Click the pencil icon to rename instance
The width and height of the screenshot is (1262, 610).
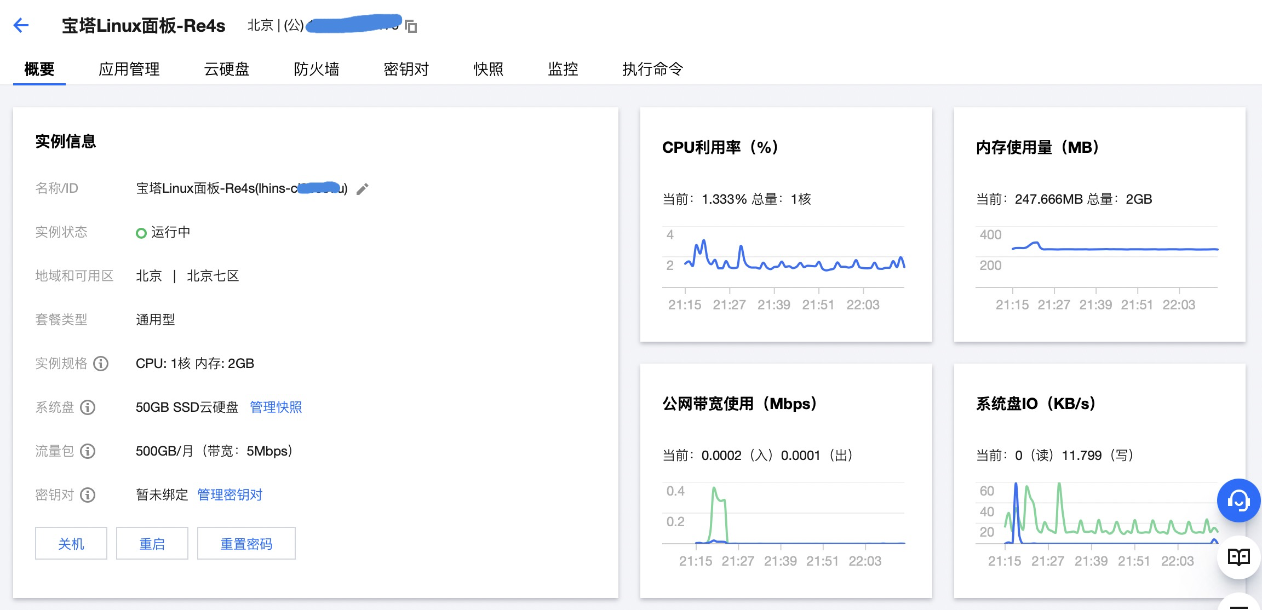363,189
